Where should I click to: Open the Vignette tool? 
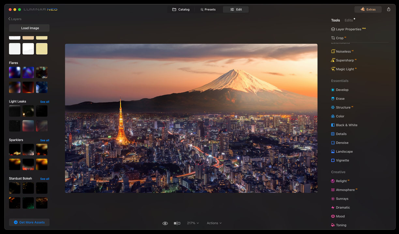click(342, 160)
